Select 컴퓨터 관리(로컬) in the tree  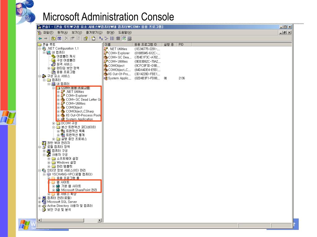pos(59,198)
